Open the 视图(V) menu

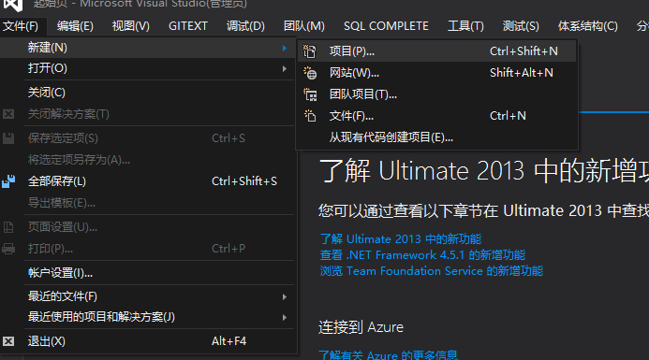131,26
